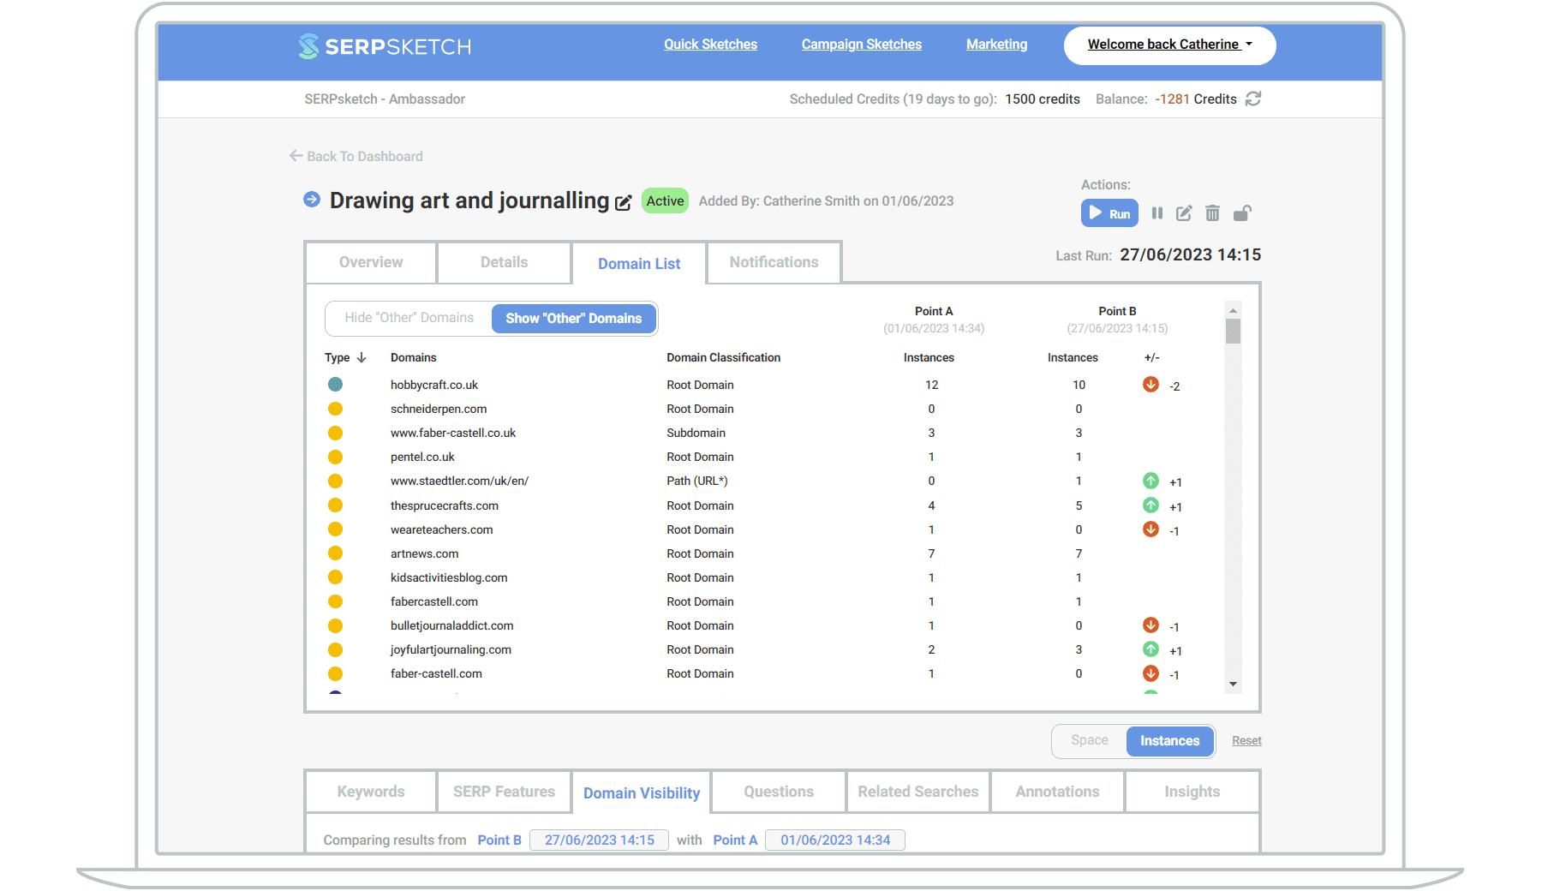Click faber-castell.com down-change arrow

point(1151,673)
